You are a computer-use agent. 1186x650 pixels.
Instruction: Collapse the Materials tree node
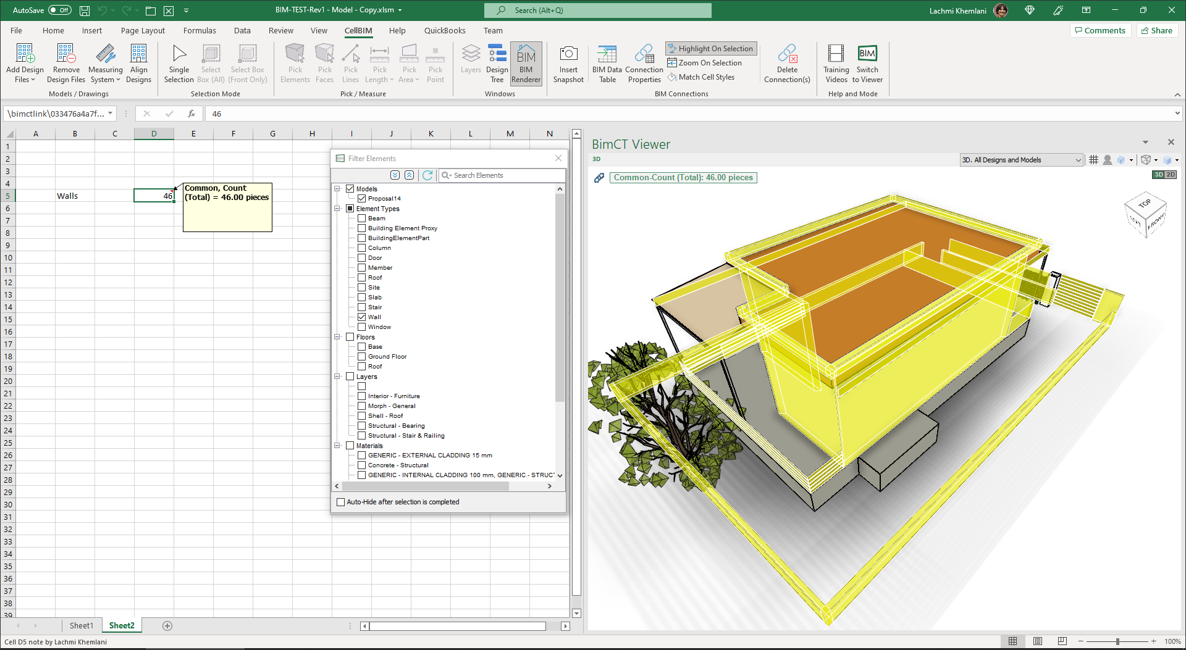coord(338,446)
